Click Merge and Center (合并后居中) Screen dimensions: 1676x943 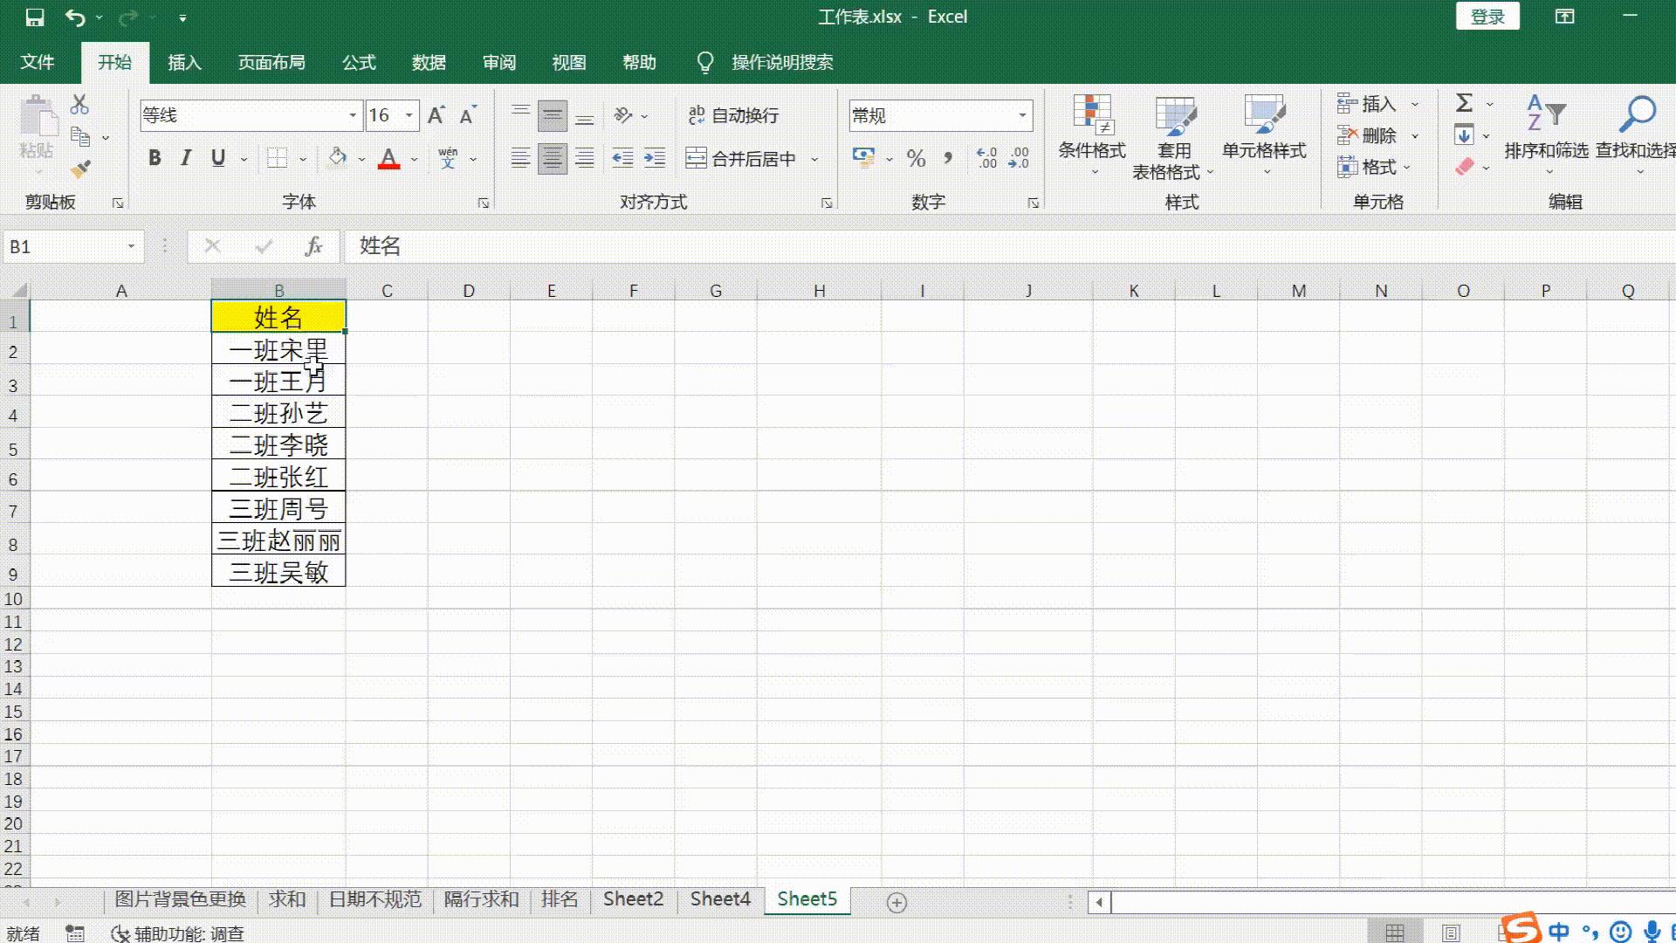(742, 159)
